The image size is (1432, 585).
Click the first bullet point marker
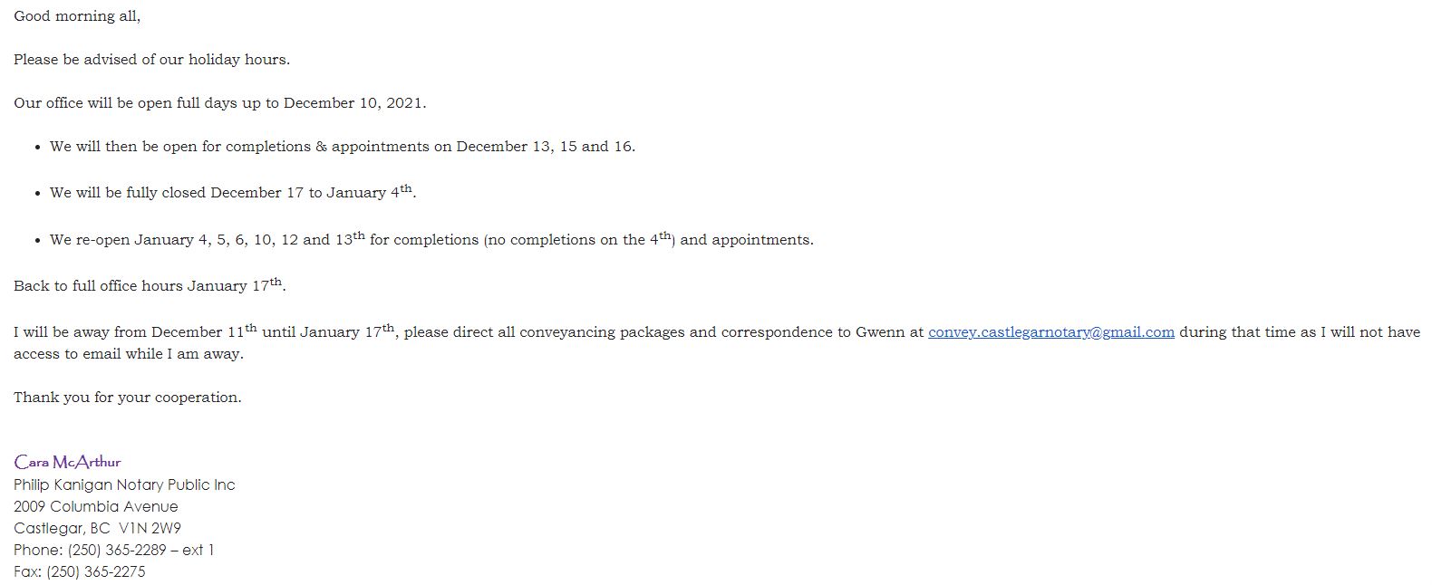pyautogui.click(x=37, y=148)
